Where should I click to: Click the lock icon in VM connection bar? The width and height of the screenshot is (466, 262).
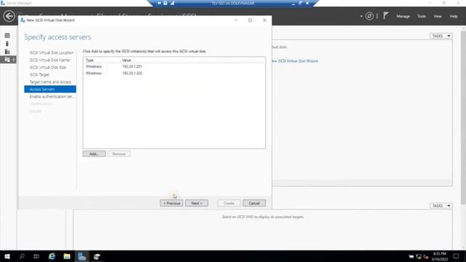[x=165, y=3]
